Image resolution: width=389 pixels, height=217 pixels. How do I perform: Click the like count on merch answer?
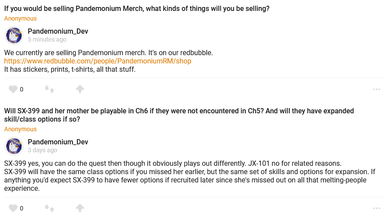point(21,89)
